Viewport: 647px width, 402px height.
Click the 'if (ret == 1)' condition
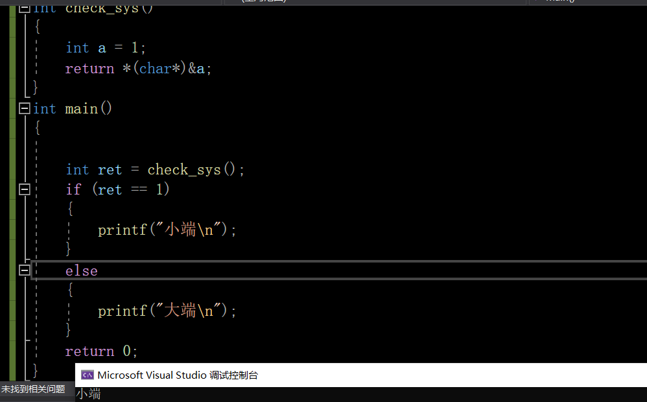(x=117, y=189)
